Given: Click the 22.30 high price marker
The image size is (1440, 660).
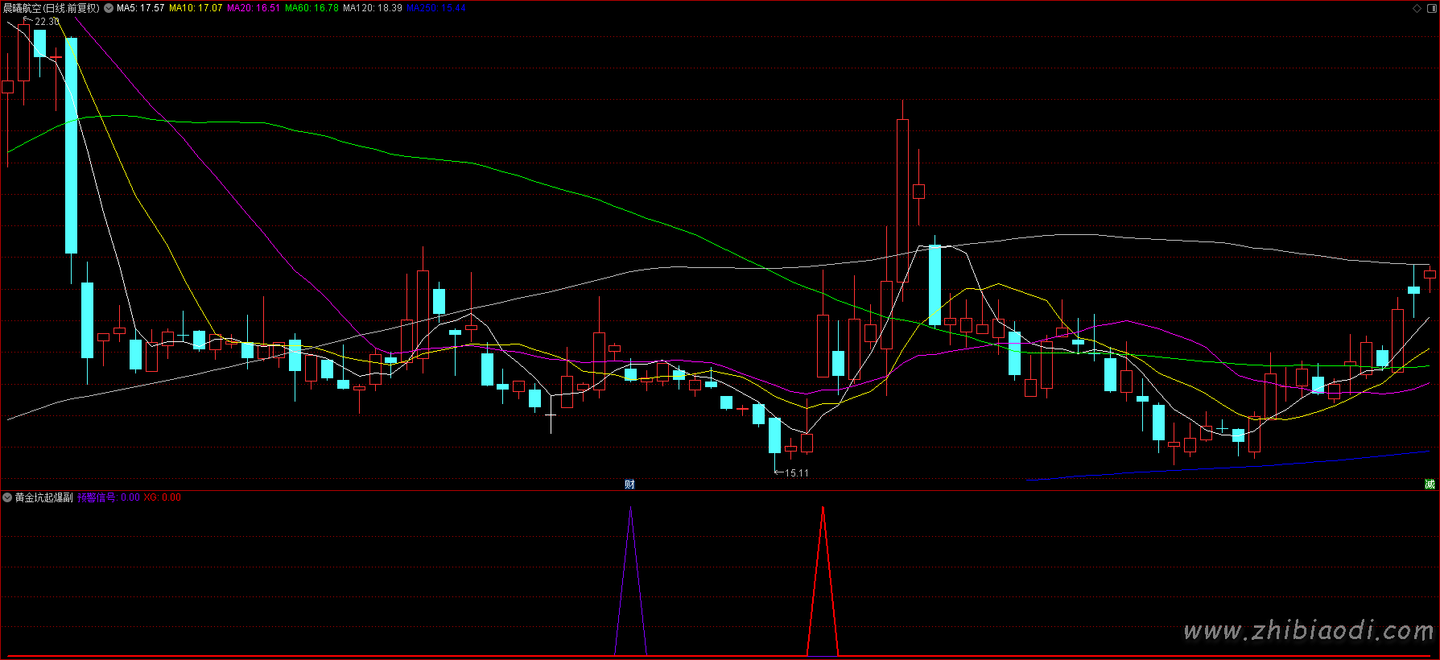Looking at the screenshot, I should coord(47,22).
